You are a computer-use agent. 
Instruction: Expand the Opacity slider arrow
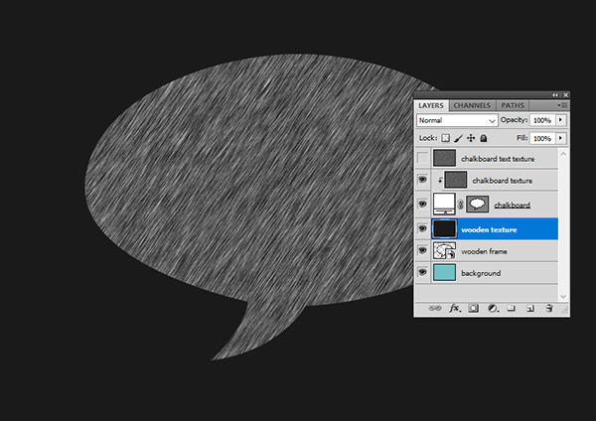point(561,119)
